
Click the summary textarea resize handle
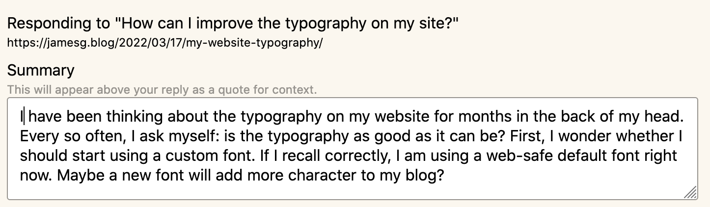(x=690, y=193)
